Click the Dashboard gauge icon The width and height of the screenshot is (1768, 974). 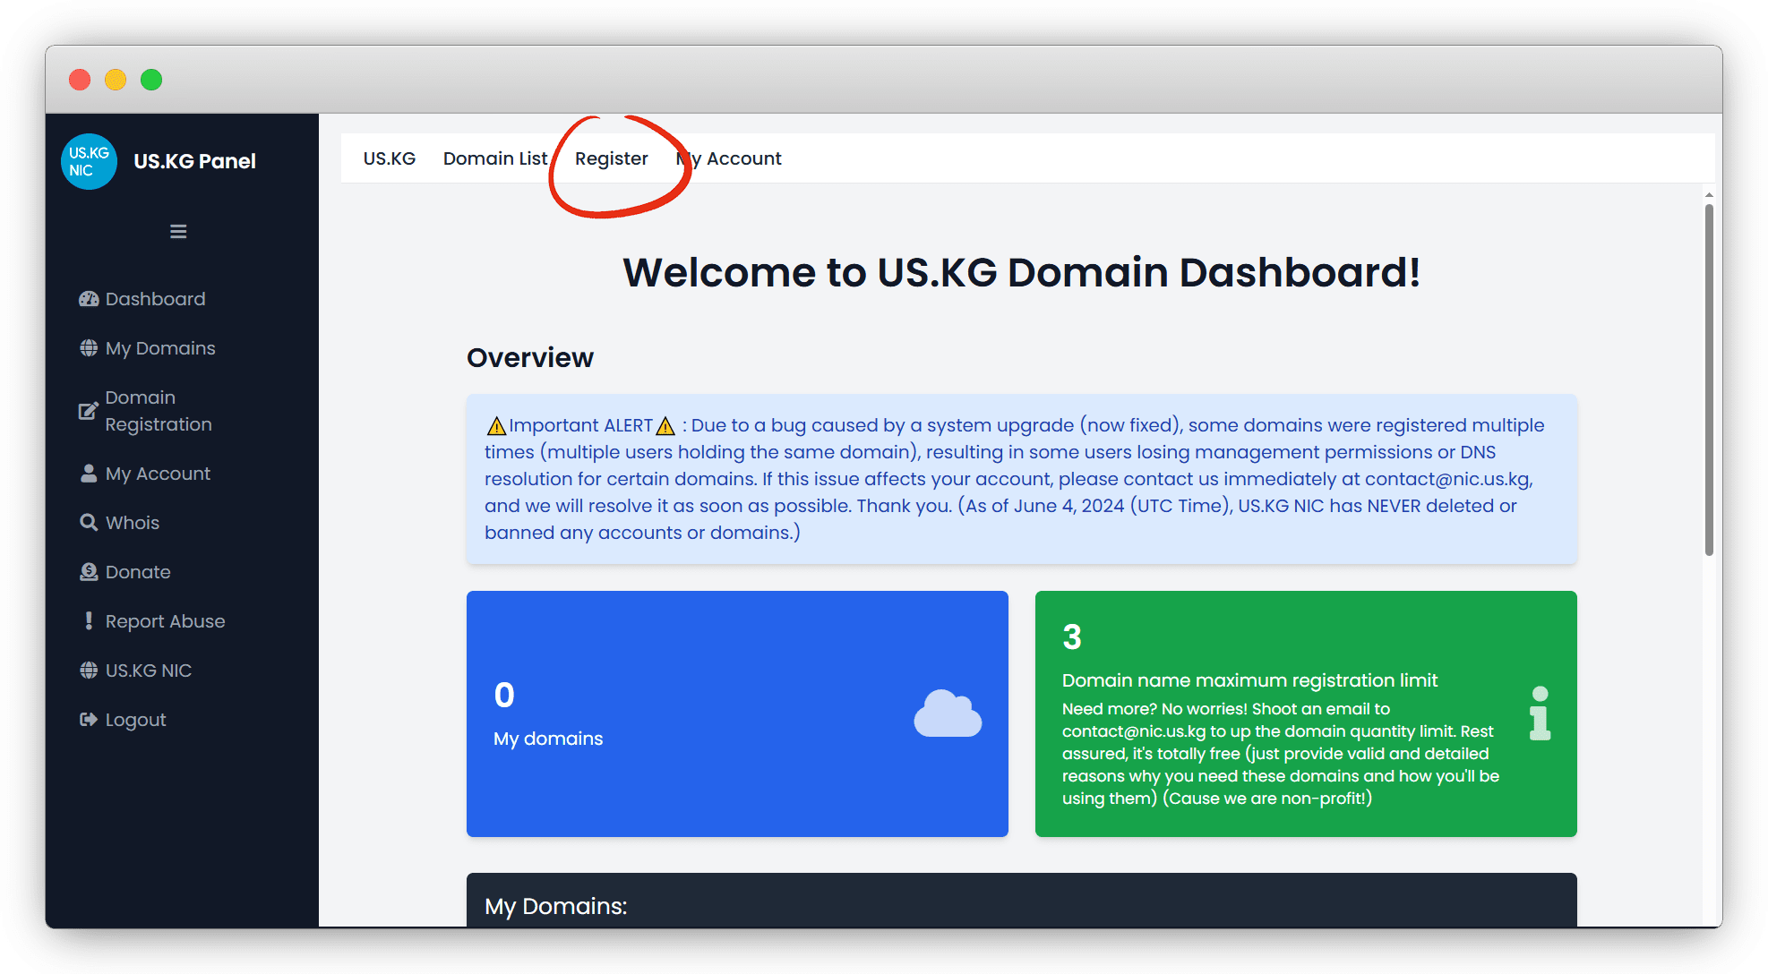pyautogui.click(x=89, y=299)
